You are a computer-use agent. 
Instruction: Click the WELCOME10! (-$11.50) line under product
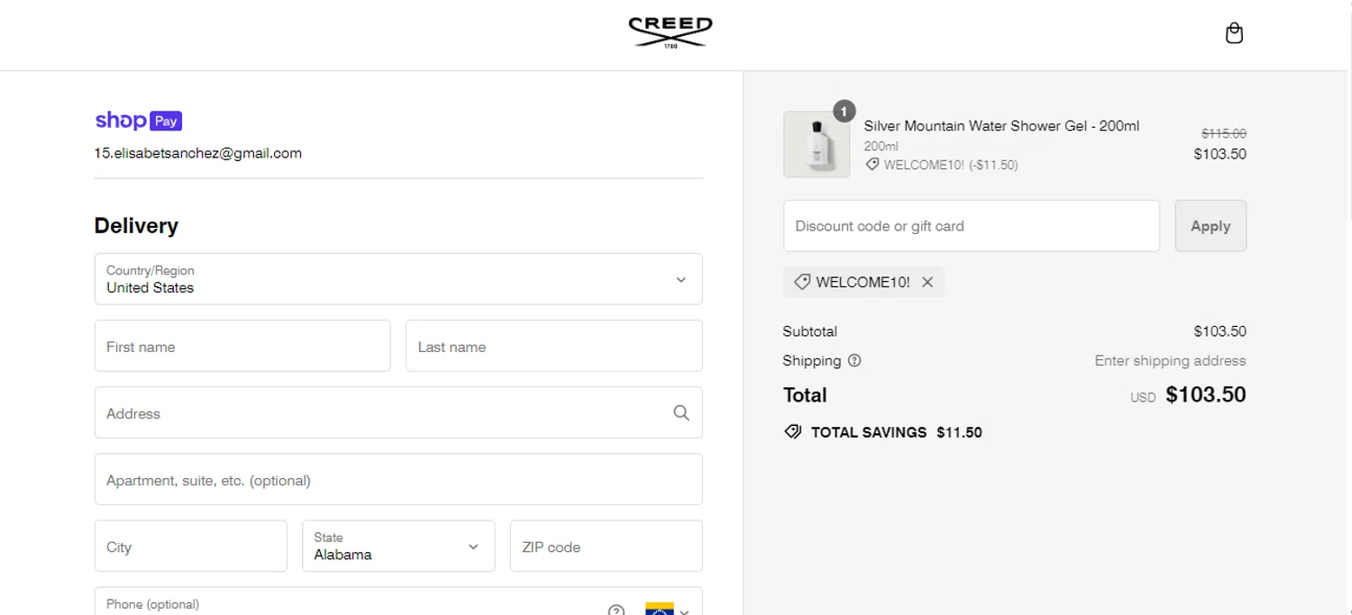[942, 165]
